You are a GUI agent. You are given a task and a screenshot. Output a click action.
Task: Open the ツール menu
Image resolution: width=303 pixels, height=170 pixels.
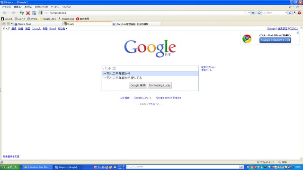pos(55,7)
